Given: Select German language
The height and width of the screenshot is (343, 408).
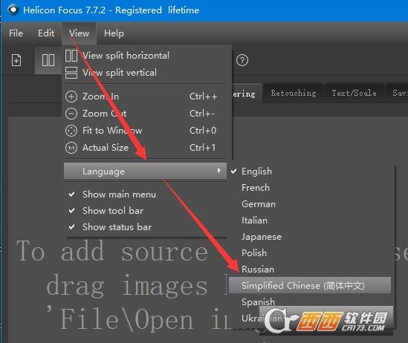Looking at the screenshot, I should click(x=310, y=204).
